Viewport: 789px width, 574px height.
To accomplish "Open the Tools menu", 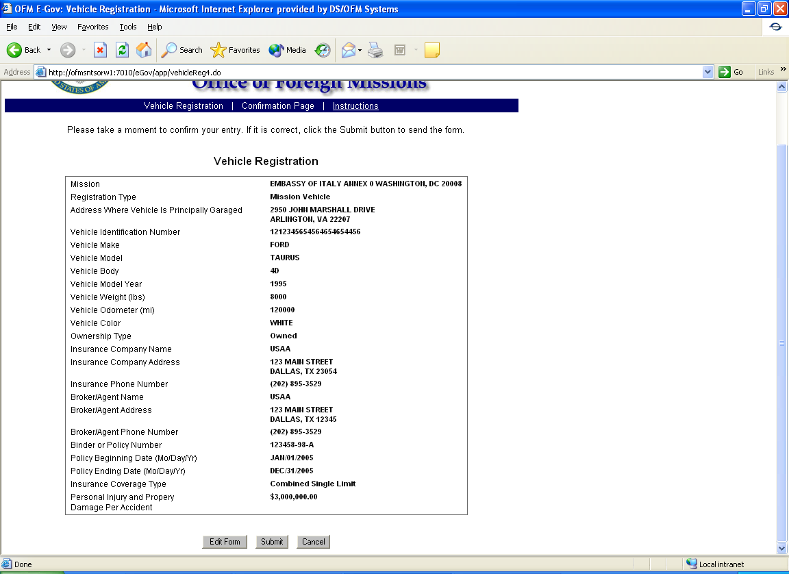I will click(128, 27).
